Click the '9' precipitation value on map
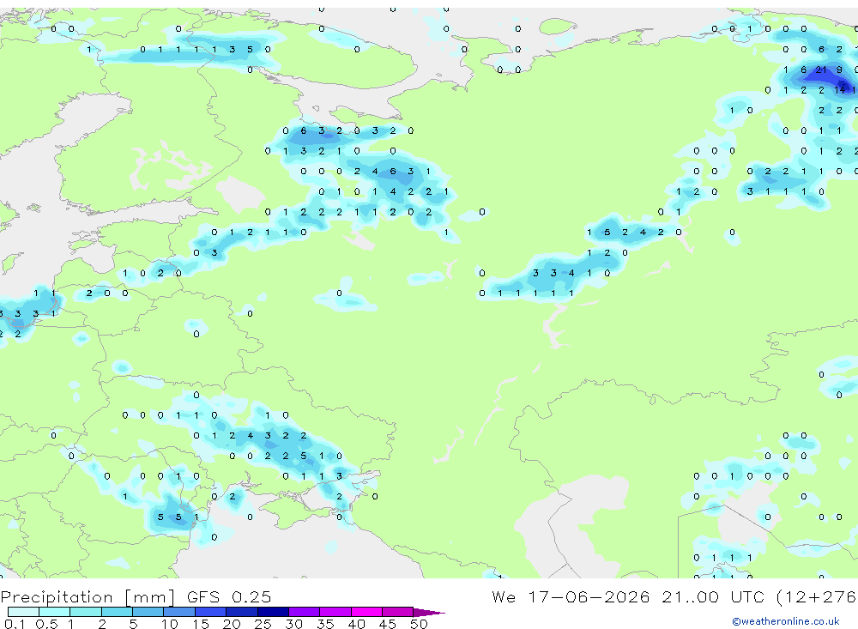The height and width of the screenshot is (629, 858). coord(839,70)
